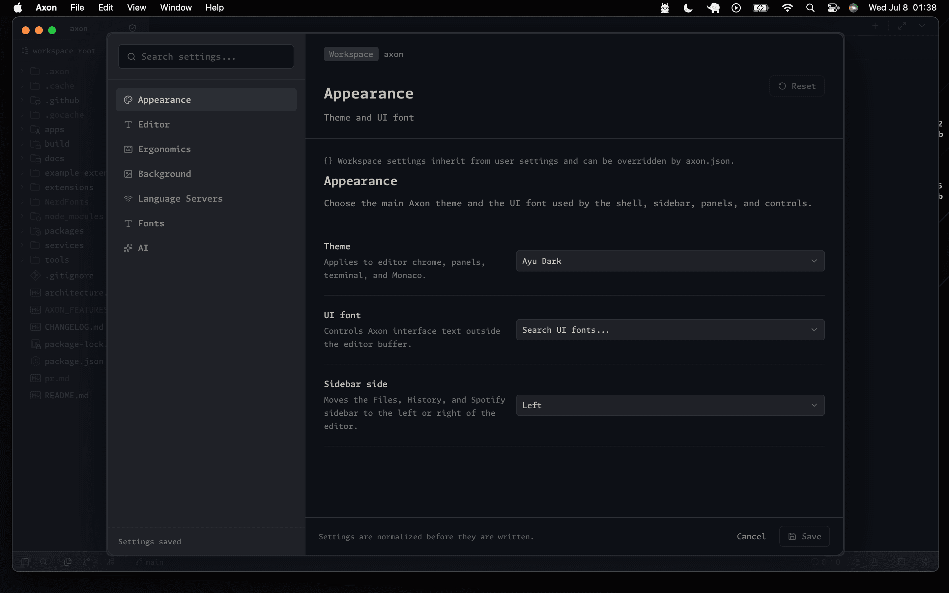Click the main git branch indicator
This screenshot has width=949, height=593.
click(x=149, y=562)
